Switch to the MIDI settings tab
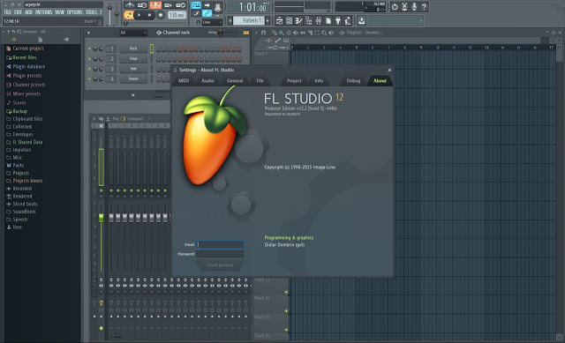Screen dimensions: 565x343 coord(184,80)
